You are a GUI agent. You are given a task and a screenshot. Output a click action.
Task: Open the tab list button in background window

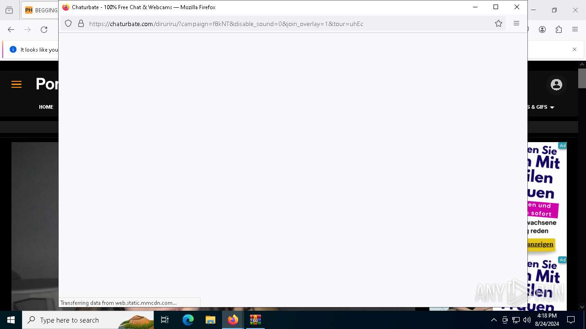tap(9, 10)
